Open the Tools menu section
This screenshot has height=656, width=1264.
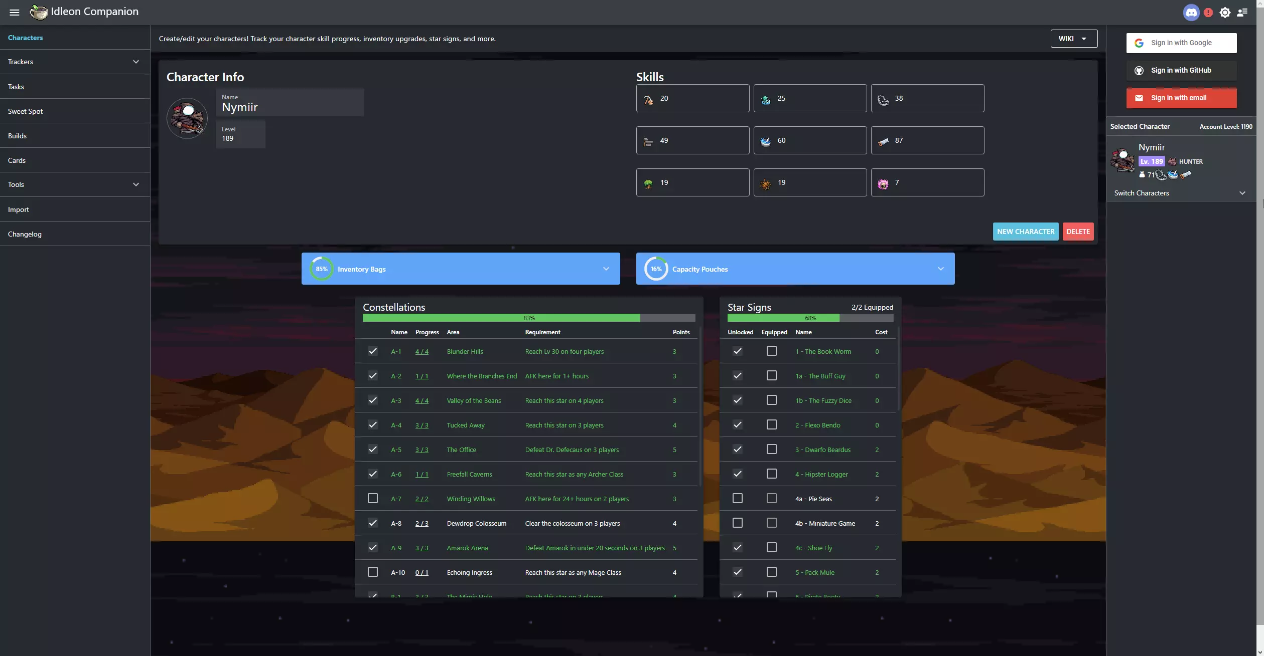(74, 184)
